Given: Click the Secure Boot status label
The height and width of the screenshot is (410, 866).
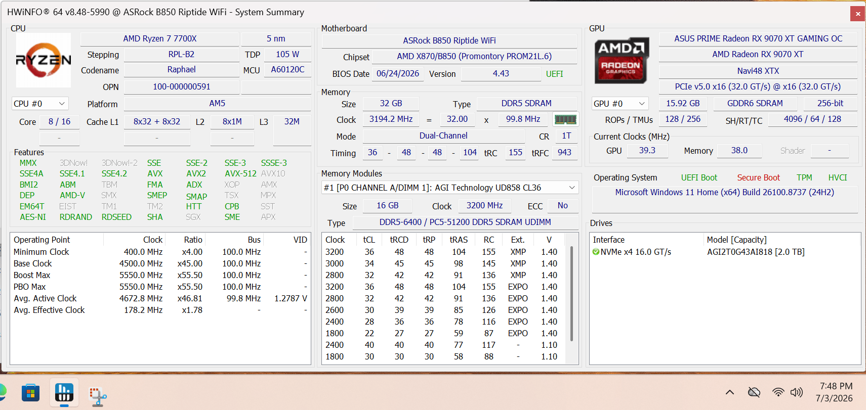Looking at the screenshot, I should 758,178.
